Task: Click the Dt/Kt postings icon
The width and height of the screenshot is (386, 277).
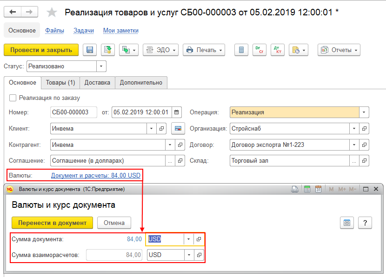Action: click(x=278, y=50)
